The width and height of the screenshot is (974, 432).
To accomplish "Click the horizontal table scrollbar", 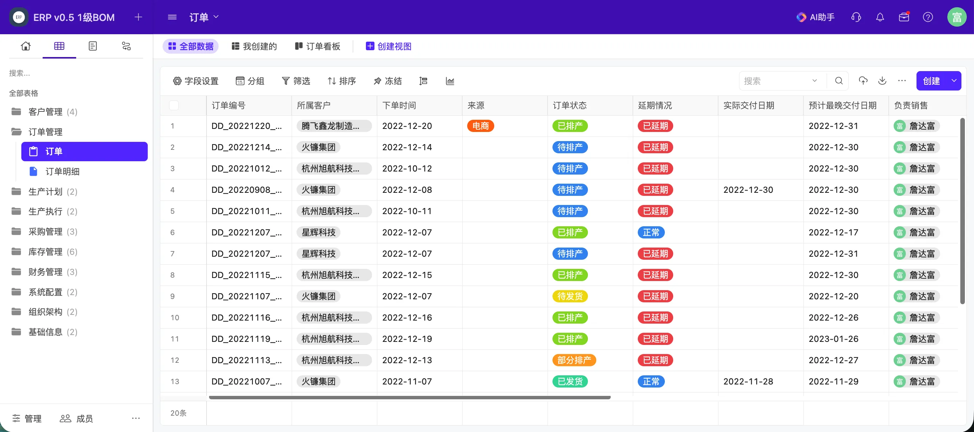I will point(410,397).
